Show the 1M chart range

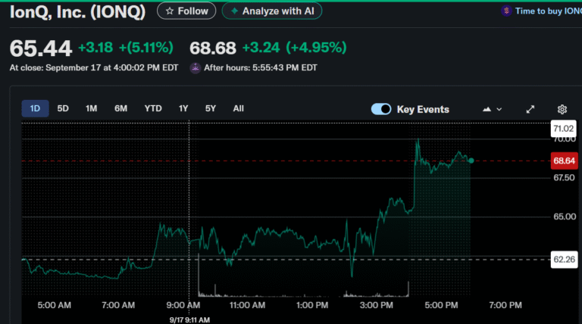[x=91, y=108]
